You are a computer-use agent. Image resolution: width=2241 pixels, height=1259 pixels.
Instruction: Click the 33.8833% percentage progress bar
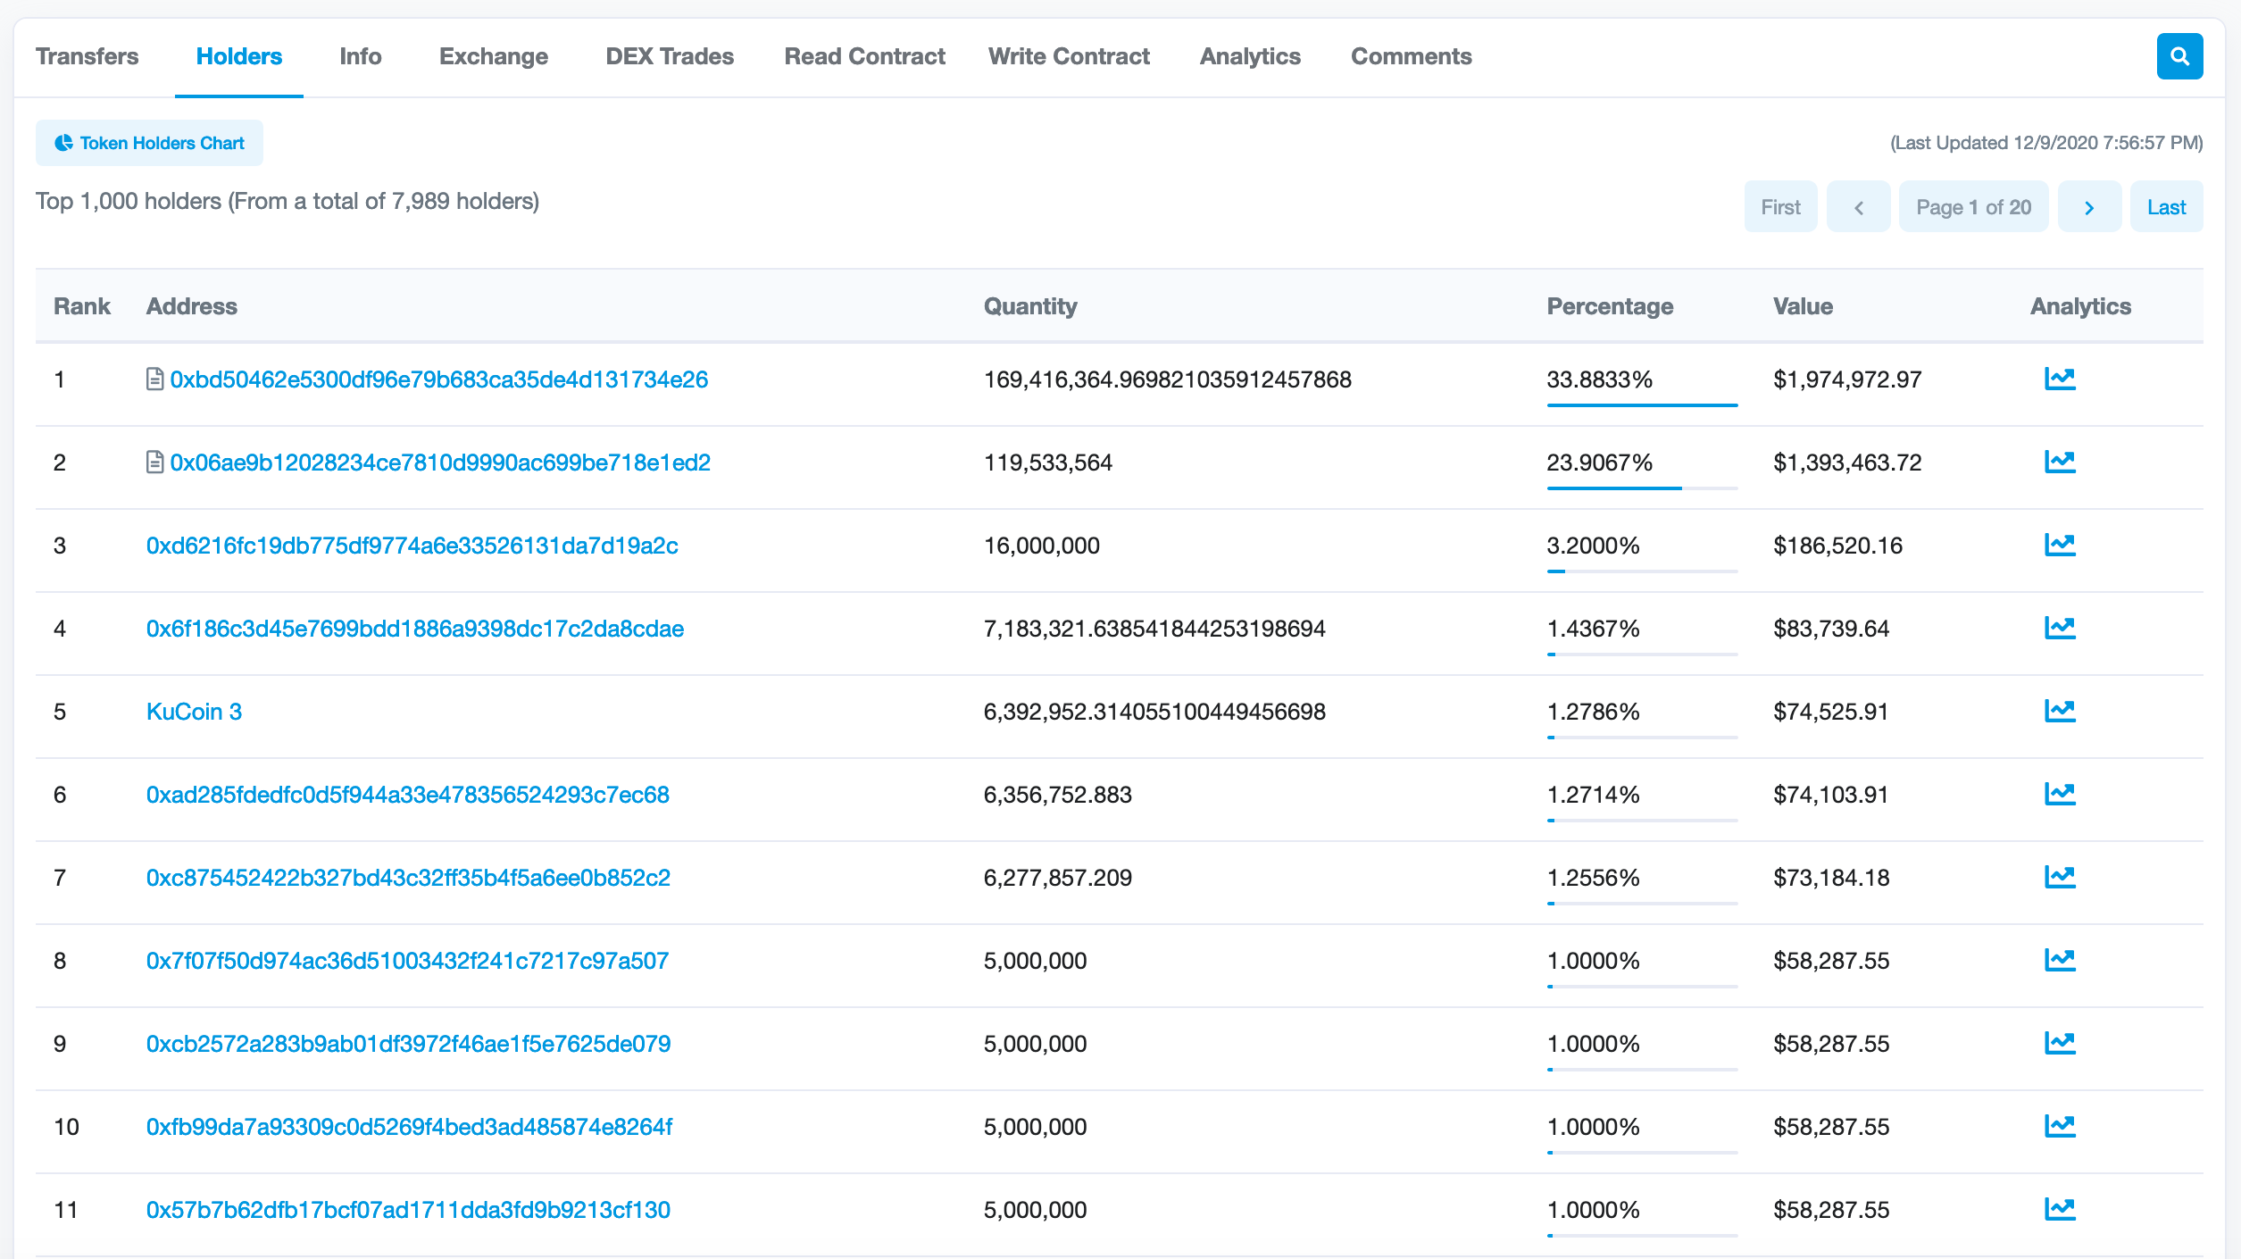point(1642,405)
